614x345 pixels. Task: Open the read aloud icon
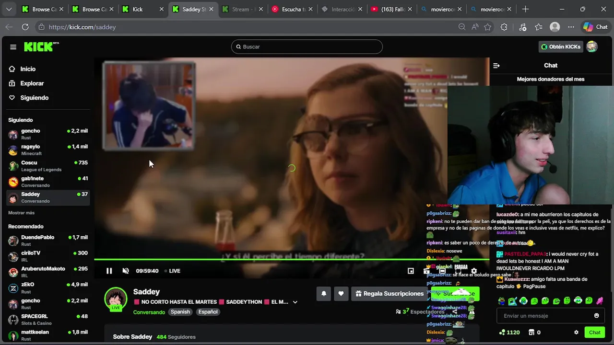click(x=475, y=27)
